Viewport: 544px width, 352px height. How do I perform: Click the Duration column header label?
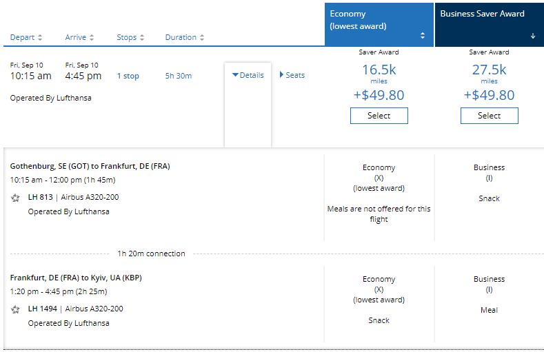pos(181,38)
